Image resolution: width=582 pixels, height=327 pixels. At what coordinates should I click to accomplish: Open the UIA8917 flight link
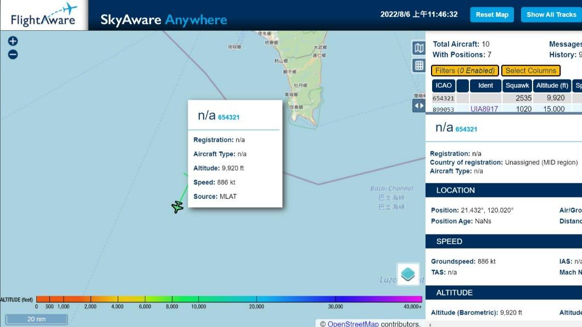[x=484, y=109]
